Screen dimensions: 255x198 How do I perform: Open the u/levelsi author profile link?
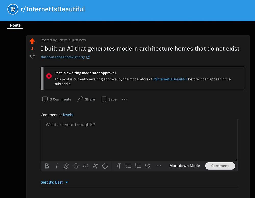[65, 40]
